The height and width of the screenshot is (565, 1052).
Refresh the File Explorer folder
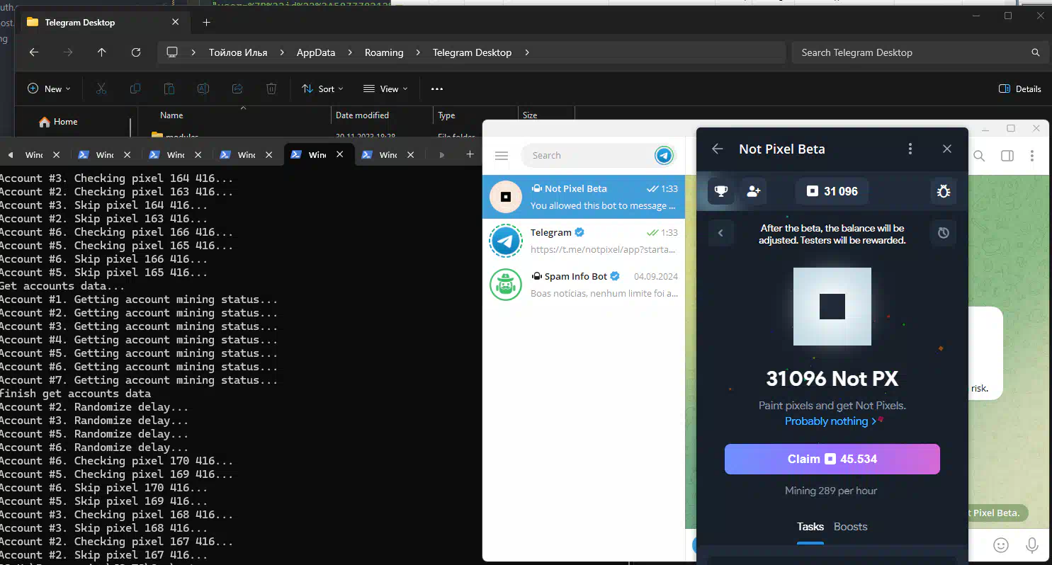(136, 52)
